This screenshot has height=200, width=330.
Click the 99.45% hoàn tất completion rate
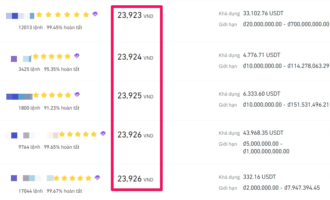(x=64, y=27)
